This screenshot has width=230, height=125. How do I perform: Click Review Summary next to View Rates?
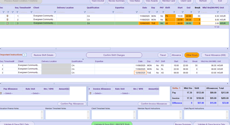pos(116,1)
